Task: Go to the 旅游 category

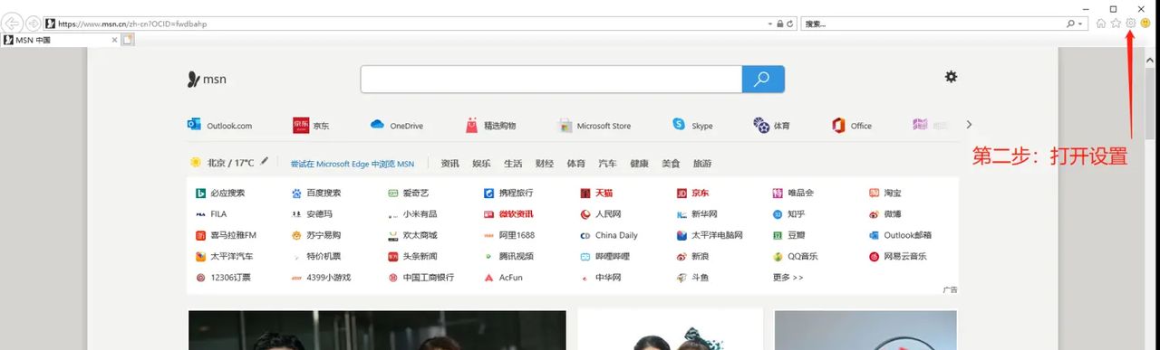Action: pos(702,164)
